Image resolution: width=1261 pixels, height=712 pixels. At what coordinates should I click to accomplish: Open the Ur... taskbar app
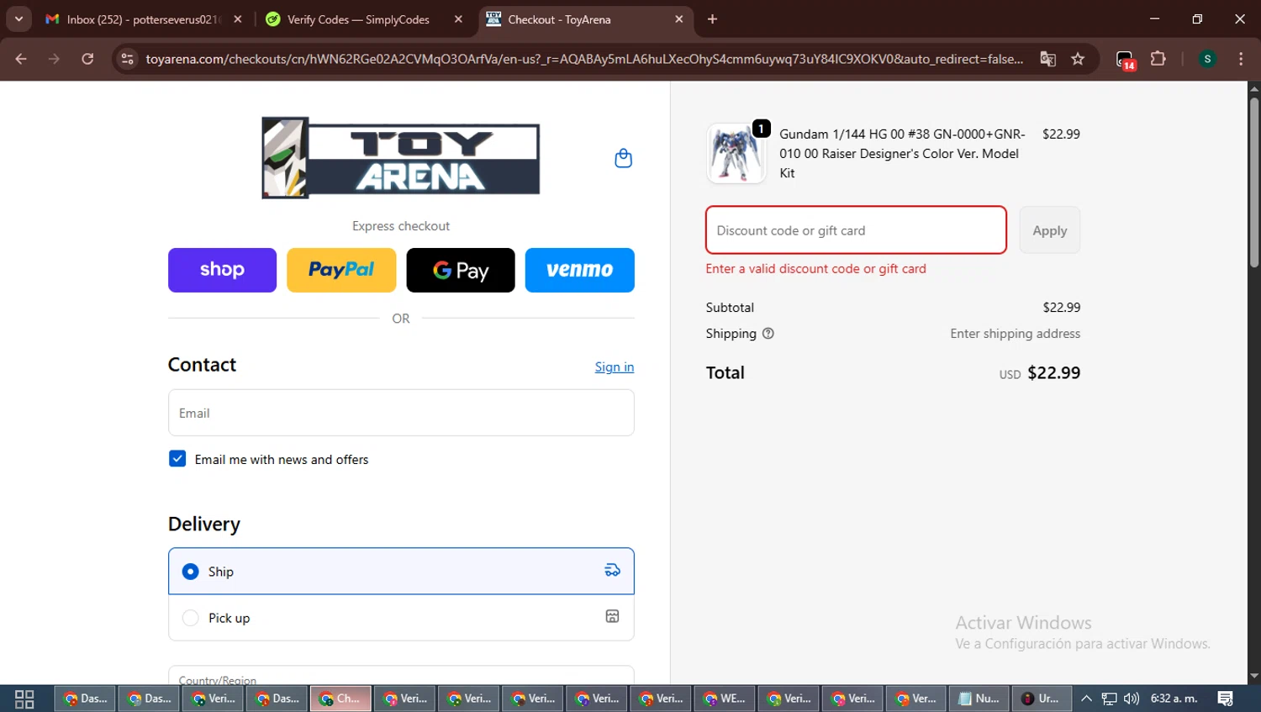(x=1042, y=699)
